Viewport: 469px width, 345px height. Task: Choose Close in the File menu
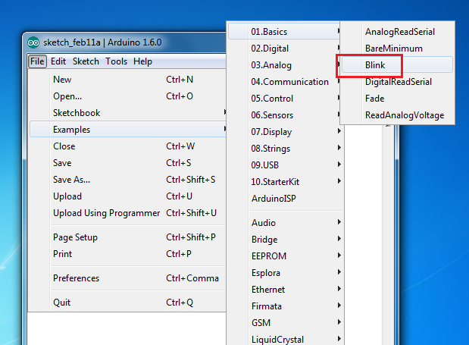[128, 146]
